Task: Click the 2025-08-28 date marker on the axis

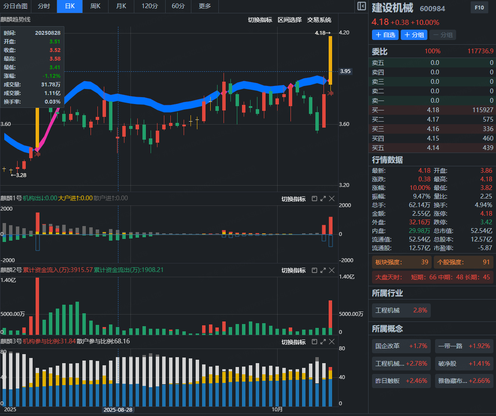Action: (118, 410)
